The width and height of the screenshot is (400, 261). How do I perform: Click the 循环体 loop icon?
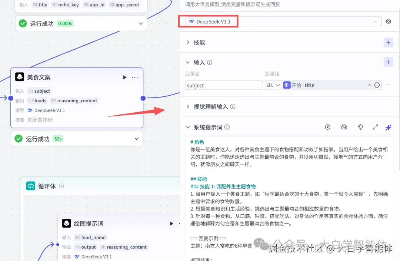(30, 186)
